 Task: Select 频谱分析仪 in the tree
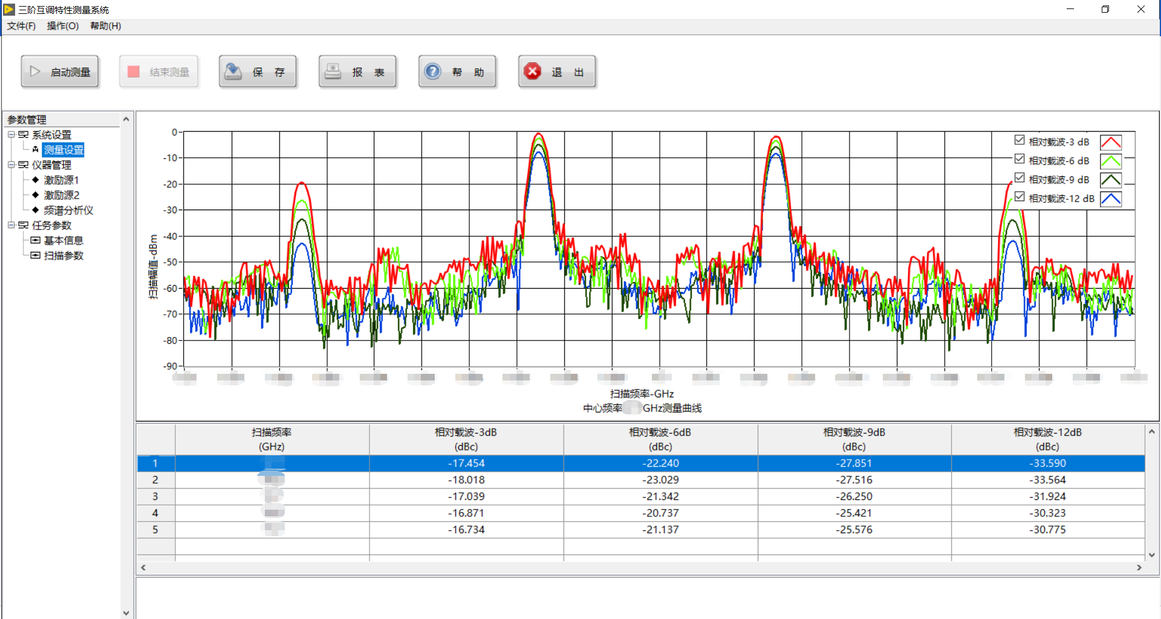pyautogui.click(x=68, y=210)
